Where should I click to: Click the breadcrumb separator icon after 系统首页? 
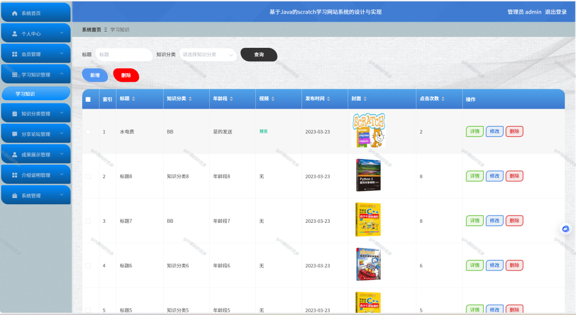106,30
